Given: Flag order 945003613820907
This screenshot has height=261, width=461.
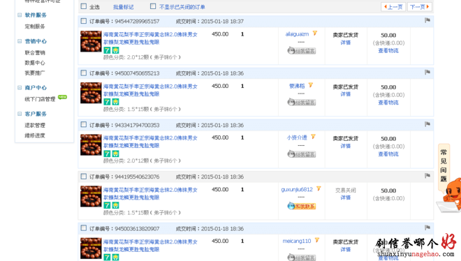Looking at the screenshot, I should click(x=427, y=228).
